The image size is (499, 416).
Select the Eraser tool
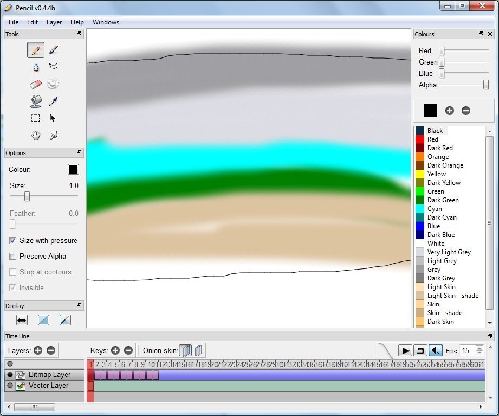[36, 85]
